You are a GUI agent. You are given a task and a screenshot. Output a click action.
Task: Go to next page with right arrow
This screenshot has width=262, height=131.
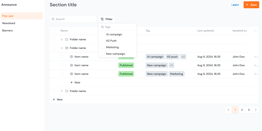point(256,110)
